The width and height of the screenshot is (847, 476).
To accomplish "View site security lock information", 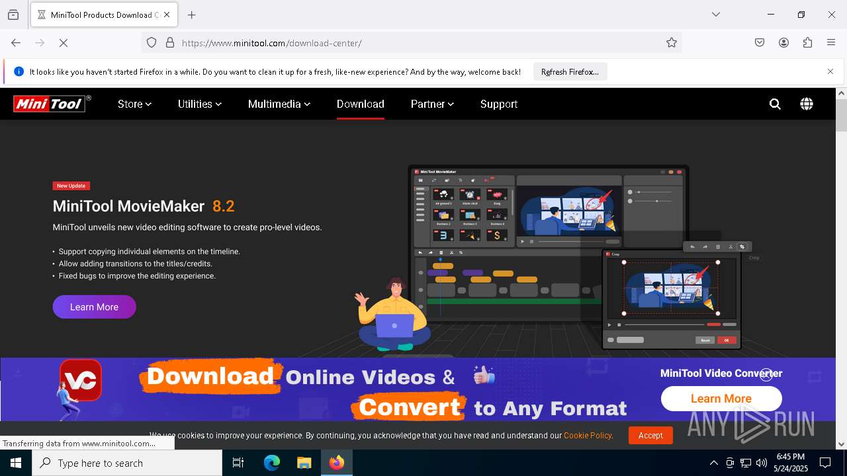I will click(x=170, y=43).
